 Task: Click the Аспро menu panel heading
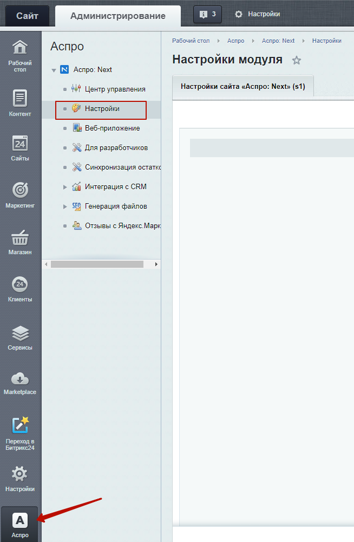[x=67, y=46]
